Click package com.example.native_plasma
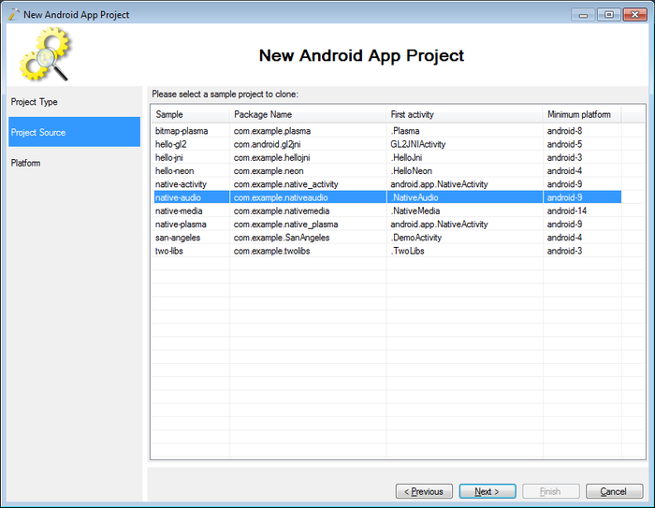This screenshot has height=508, width=655. pos(285,225)
